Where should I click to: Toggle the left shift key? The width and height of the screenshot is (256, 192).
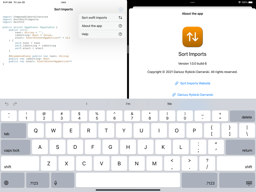point(20,164)
